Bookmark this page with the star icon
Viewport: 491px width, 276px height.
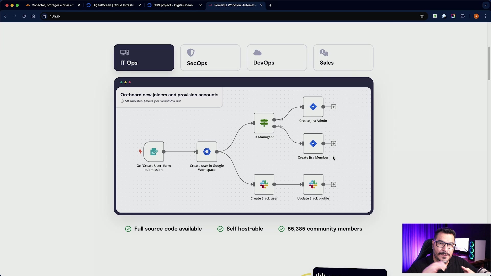422,16
